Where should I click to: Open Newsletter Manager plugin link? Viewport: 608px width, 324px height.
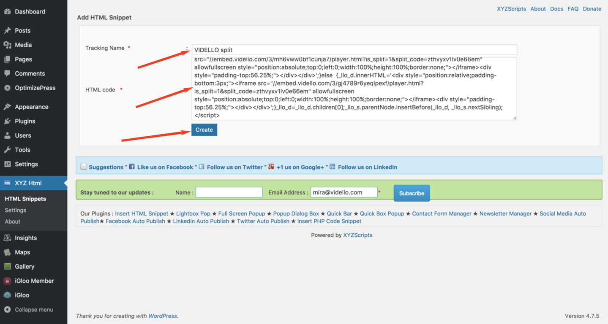[x=505, y=214]
